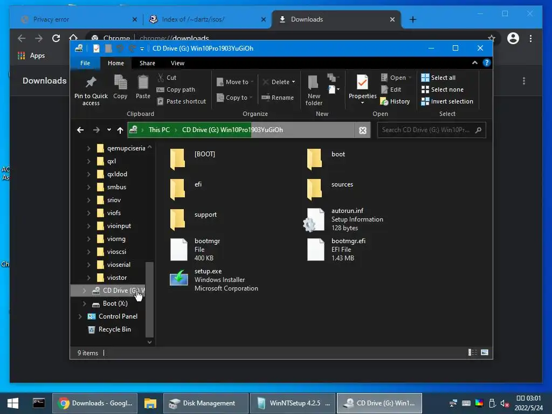Image resolution: width=552 pixels, height=414 pixels.
Task: Expand Move to dropdown
Action: point(252,82)
